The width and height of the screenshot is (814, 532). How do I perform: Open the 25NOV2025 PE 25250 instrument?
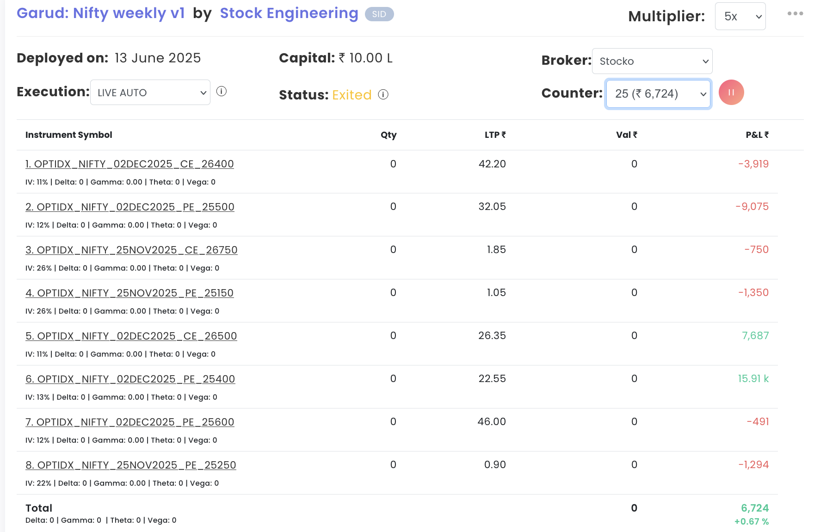131,465
